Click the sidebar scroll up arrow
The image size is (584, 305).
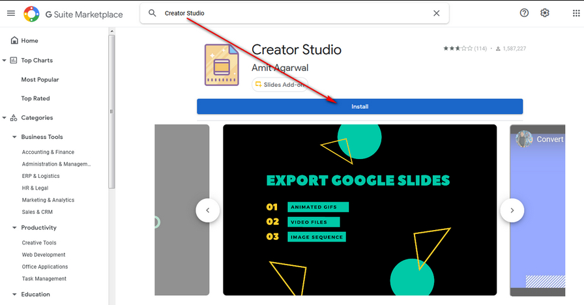coord(111,31)
